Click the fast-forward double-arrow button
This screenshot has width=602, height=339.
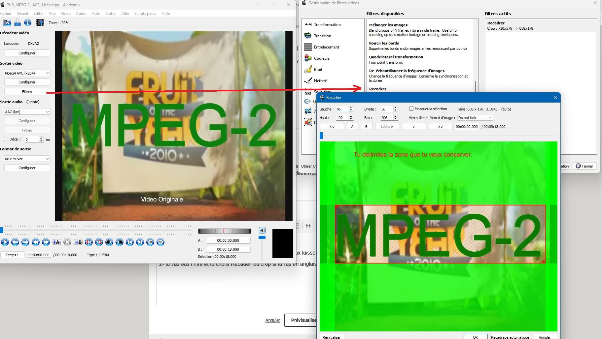[x=46, y=242]
